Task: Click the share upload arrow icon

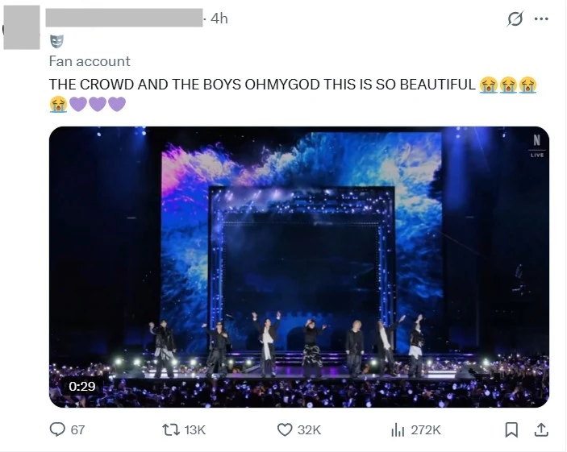Action: coord(542,430)
